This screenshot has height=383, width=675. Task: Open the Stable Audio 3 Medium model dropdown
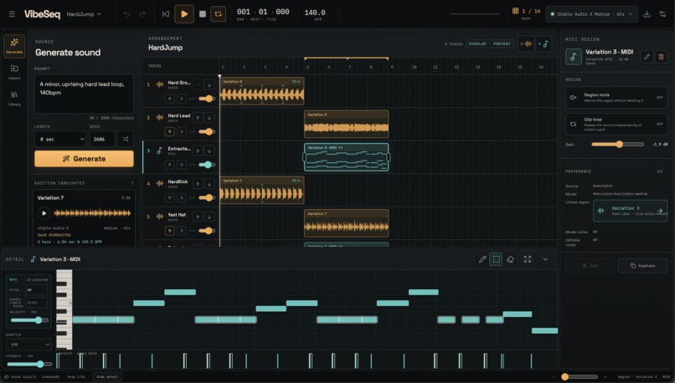[592, 14]
